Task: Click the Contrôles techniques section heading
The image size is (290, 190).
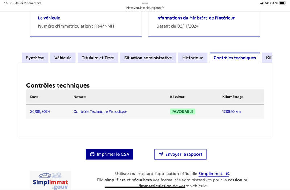Action: (x=58, y=85)
